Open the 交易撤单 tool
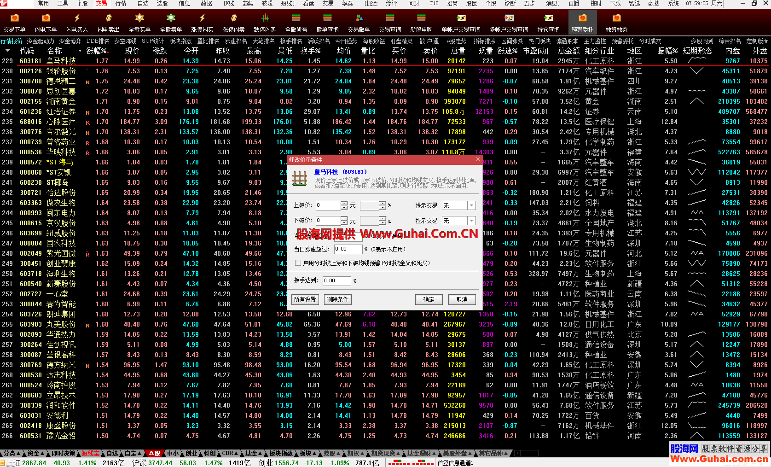771x467 pixels. tap(359, 23)
